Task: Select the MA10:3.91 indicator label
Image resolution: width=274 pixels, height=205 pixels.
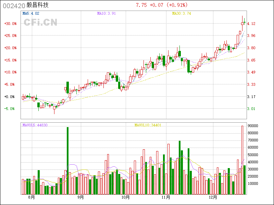Action: (x=107, y=14)
